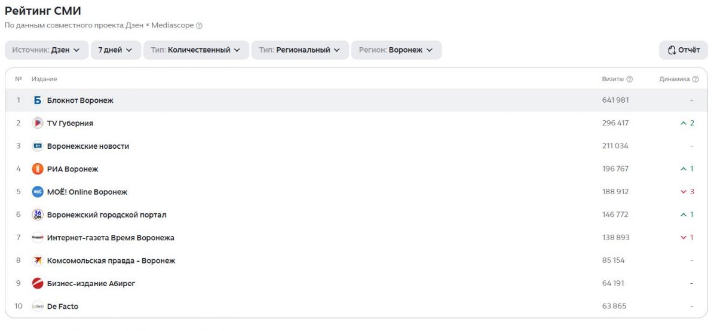Click the Динамика column header
This screenshot has height=331, width=717.
675,79
